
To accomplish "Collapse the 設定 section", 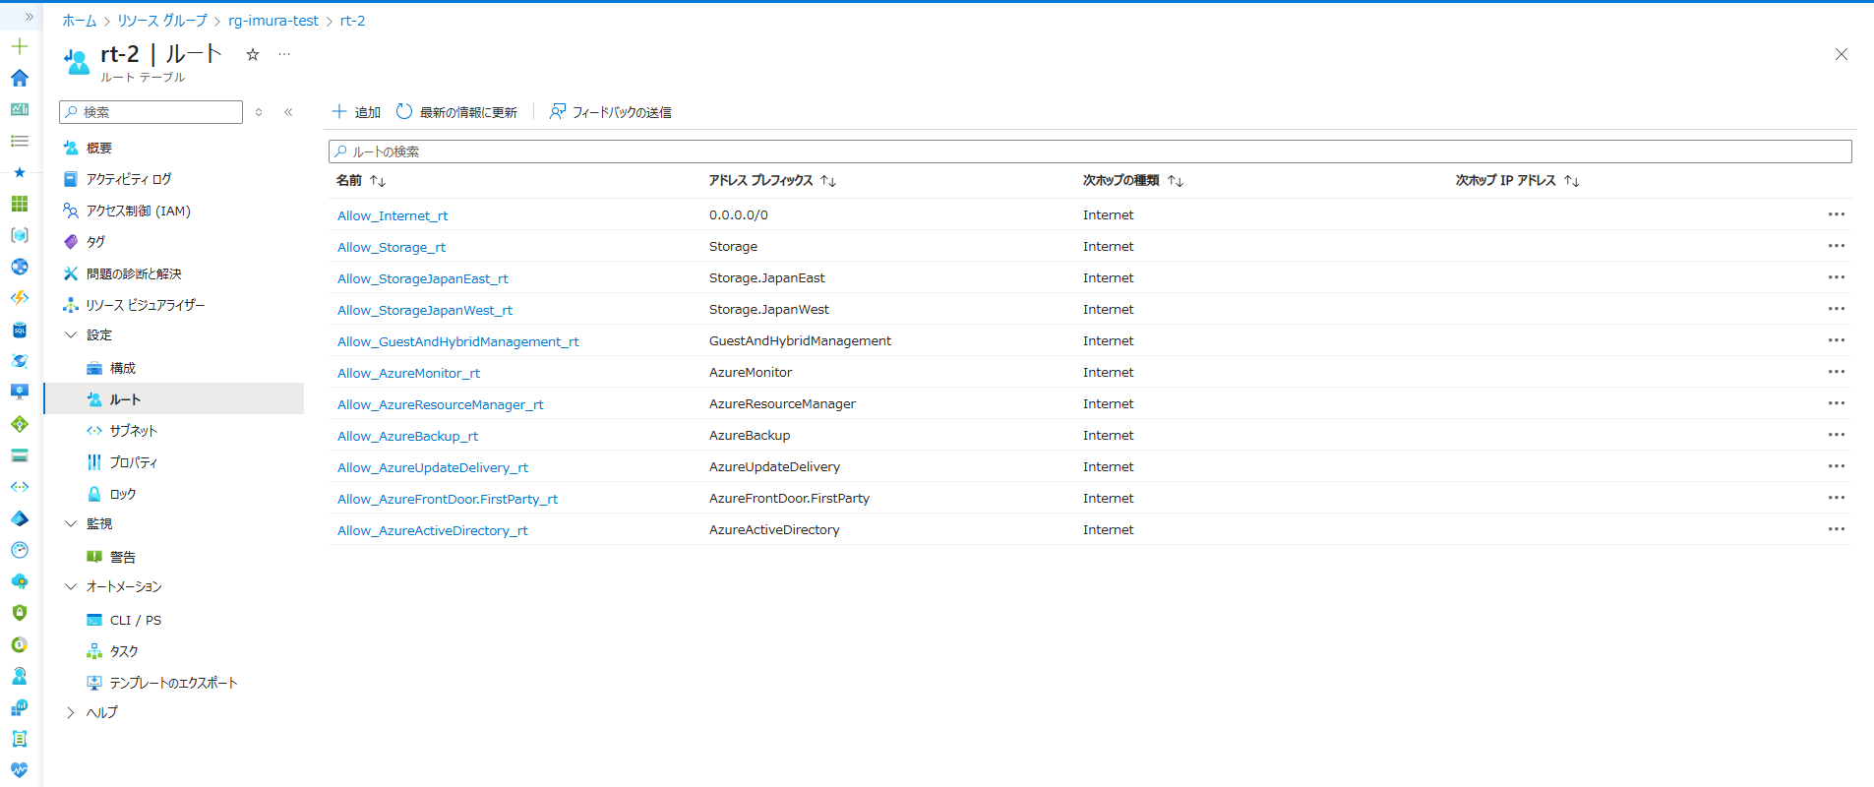I will point(71,335).
